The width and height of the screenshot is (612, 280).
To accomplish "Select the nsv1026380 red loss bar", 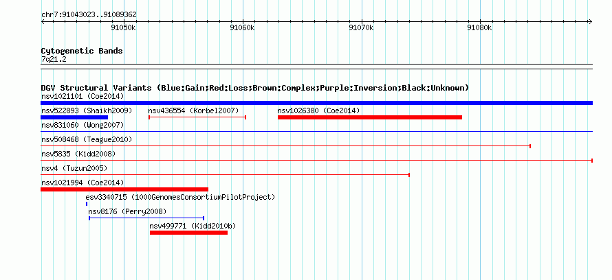I will click(x=370, y=117).
